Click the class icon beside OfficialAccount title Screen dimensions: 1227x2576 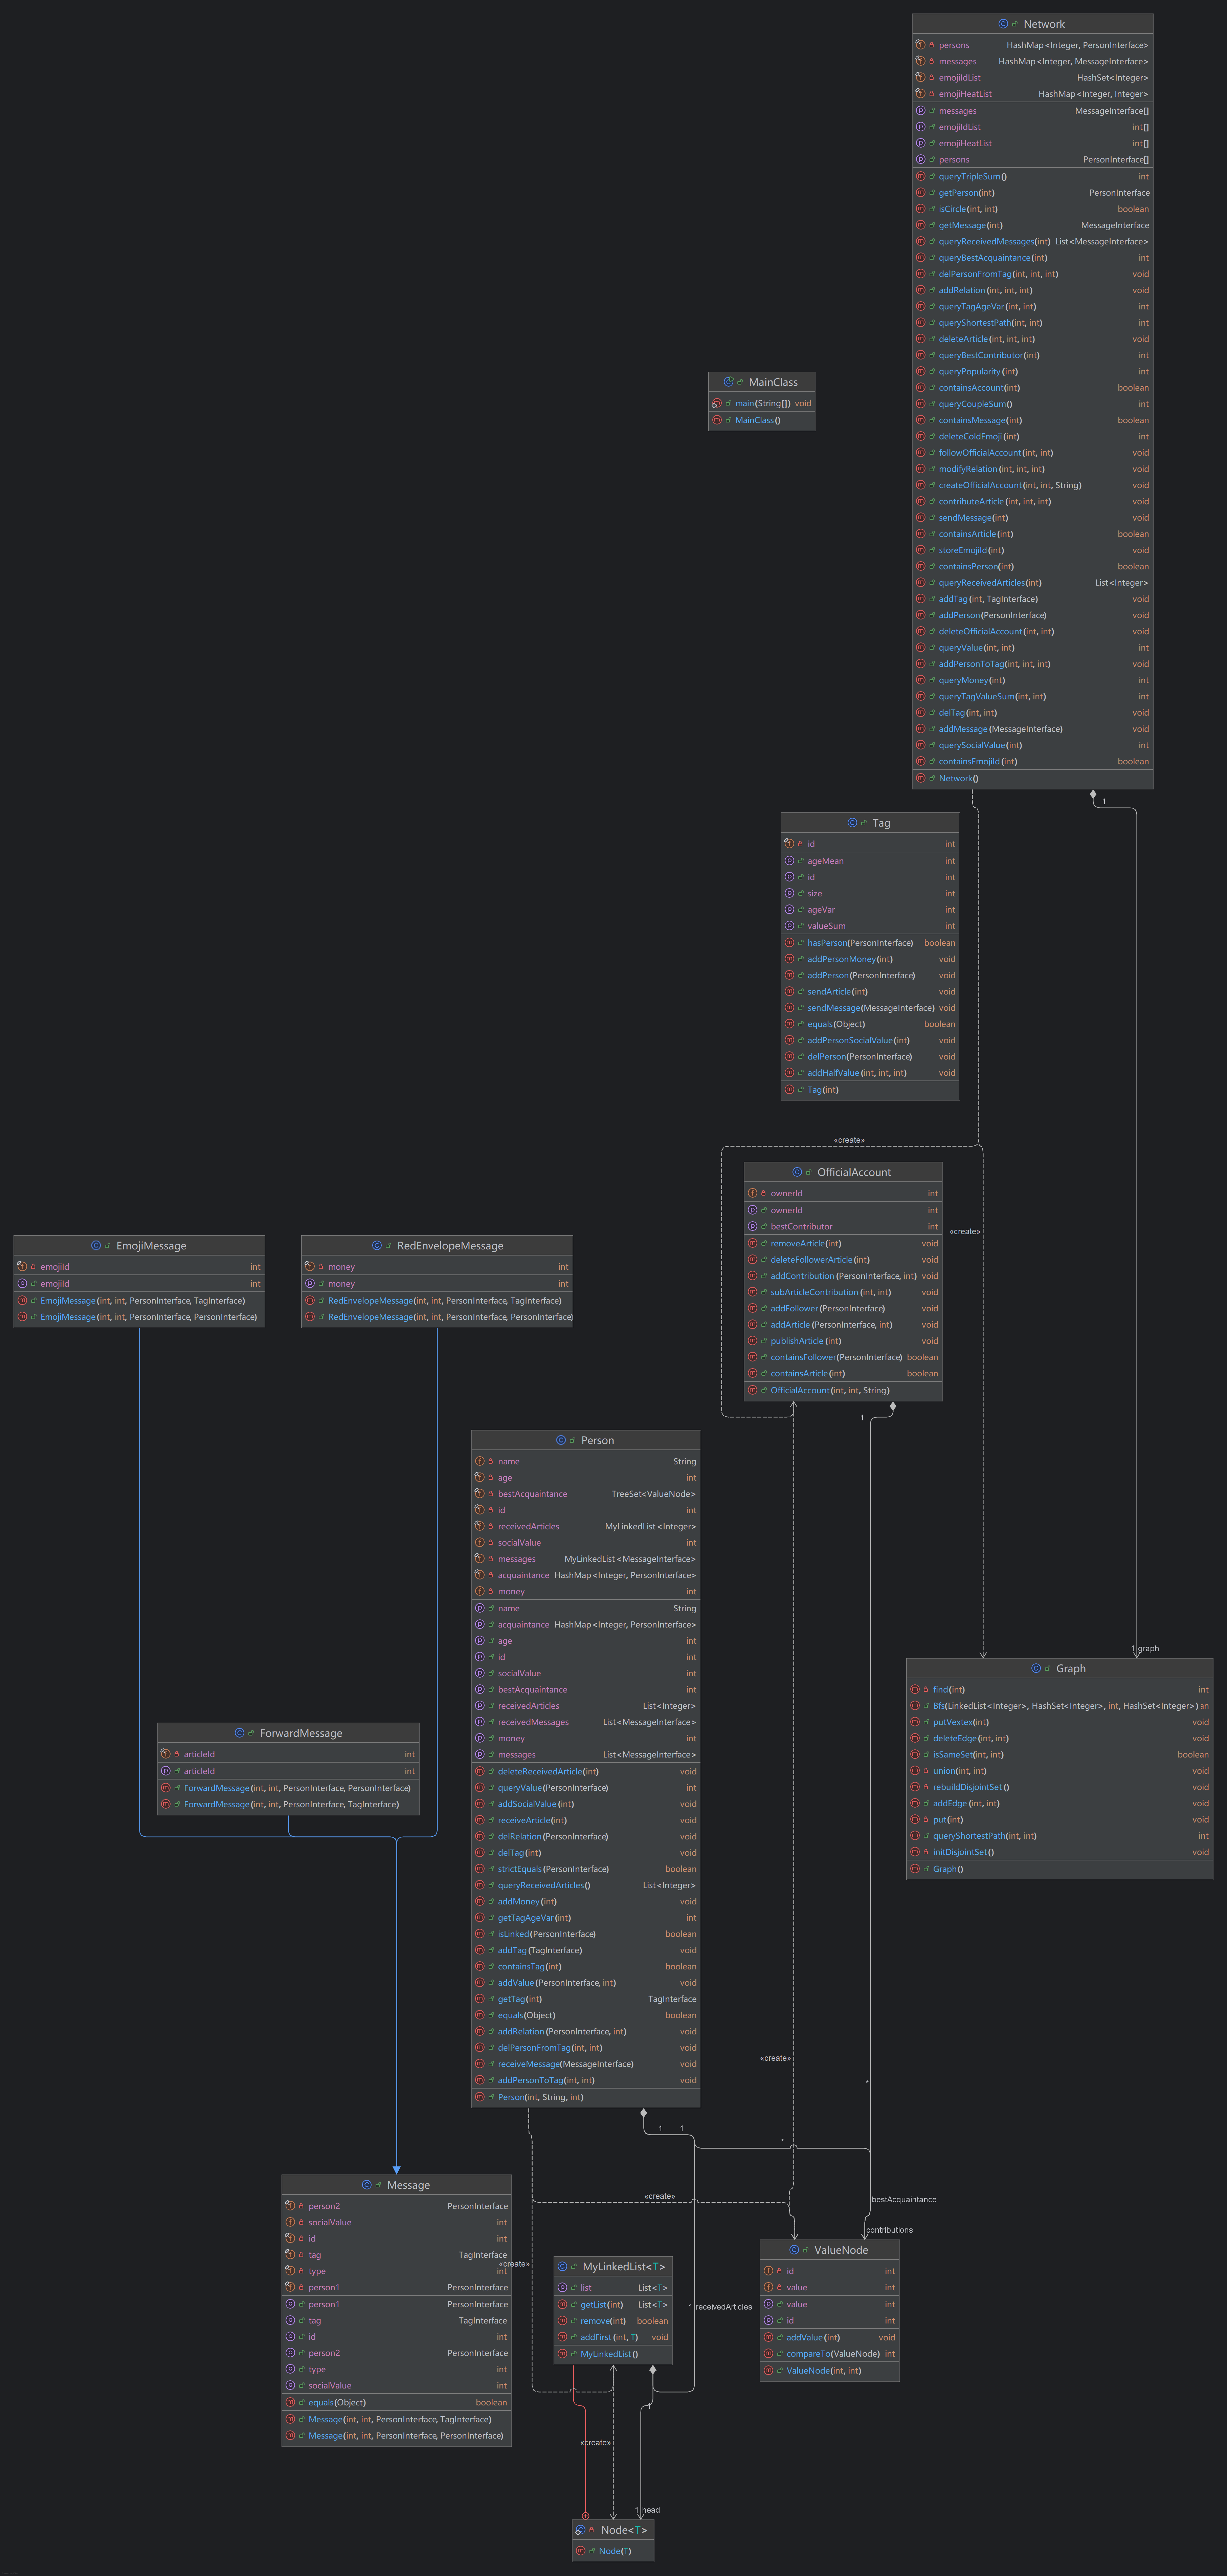(797, 1172)
